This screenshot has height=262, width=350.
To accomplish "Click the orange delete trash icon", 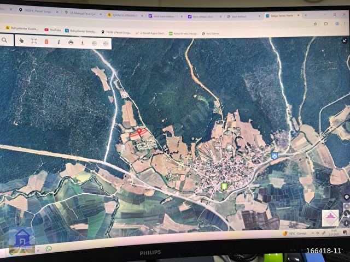I will [46, 41].
